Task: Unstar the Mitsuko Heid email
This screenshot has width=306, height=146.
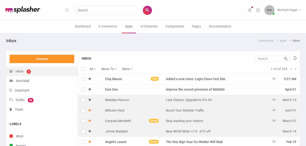Action: [90, 110]
